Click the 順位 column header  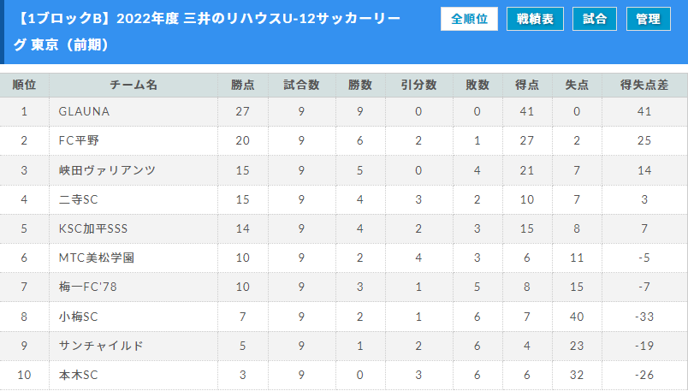pyautogui.click(x=24, y=86)
